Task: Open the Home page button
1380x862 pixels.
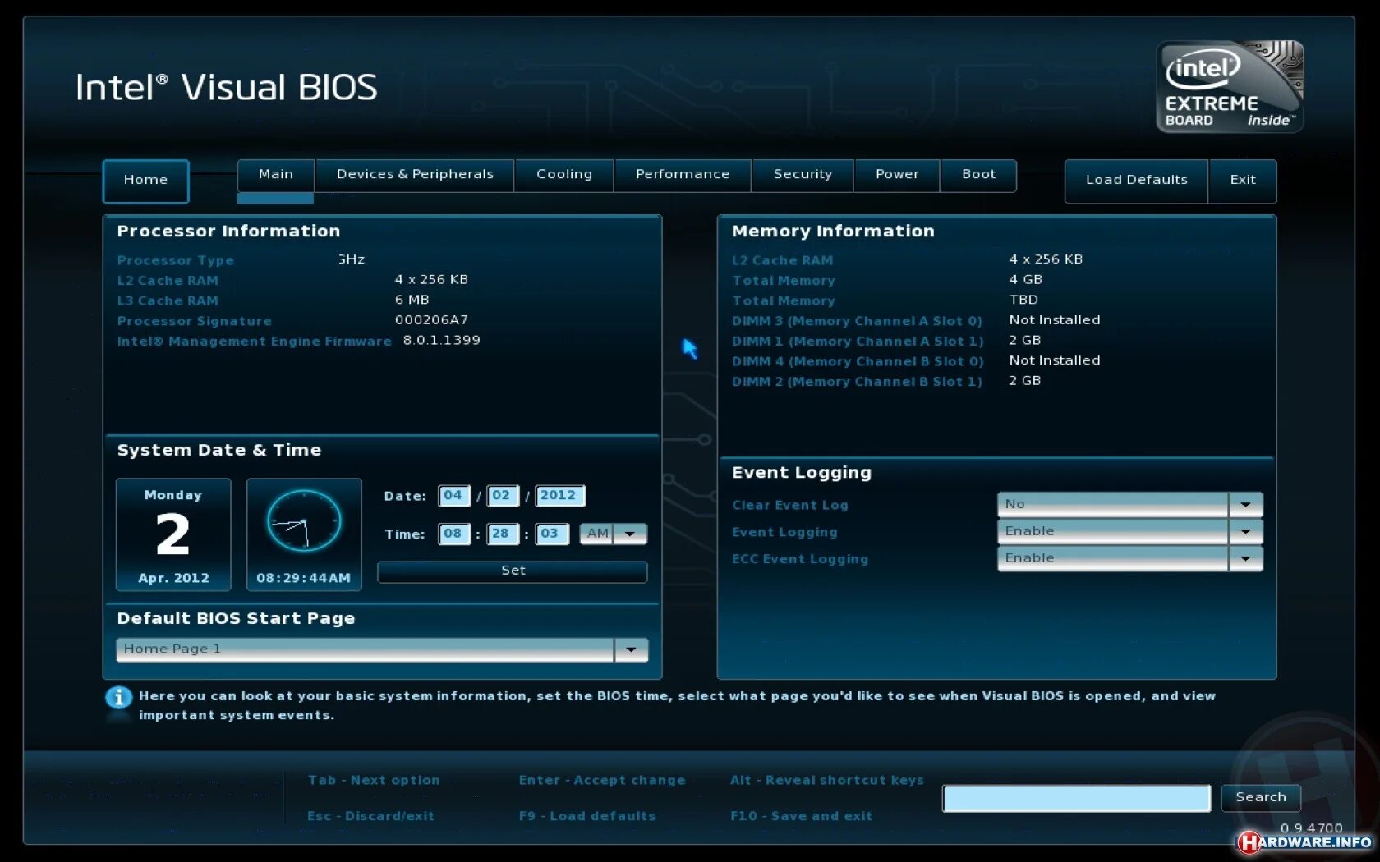Action: tap(145, 180)
